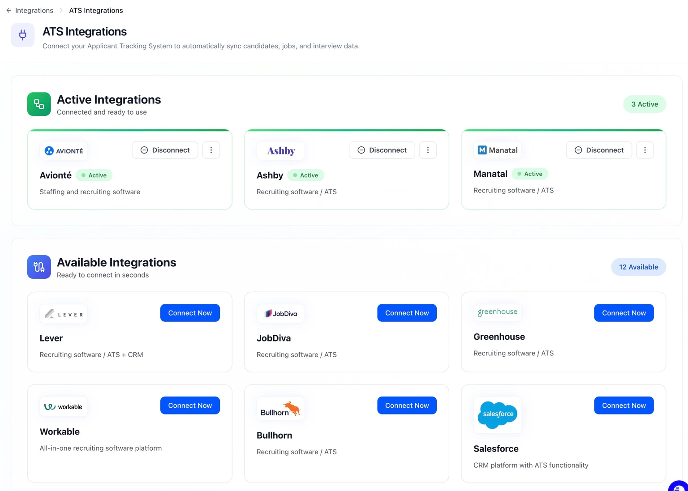The height and width of the screenshot is (491, 688).
Task: Click the 12 Available count badge
Action: [639, 267]
